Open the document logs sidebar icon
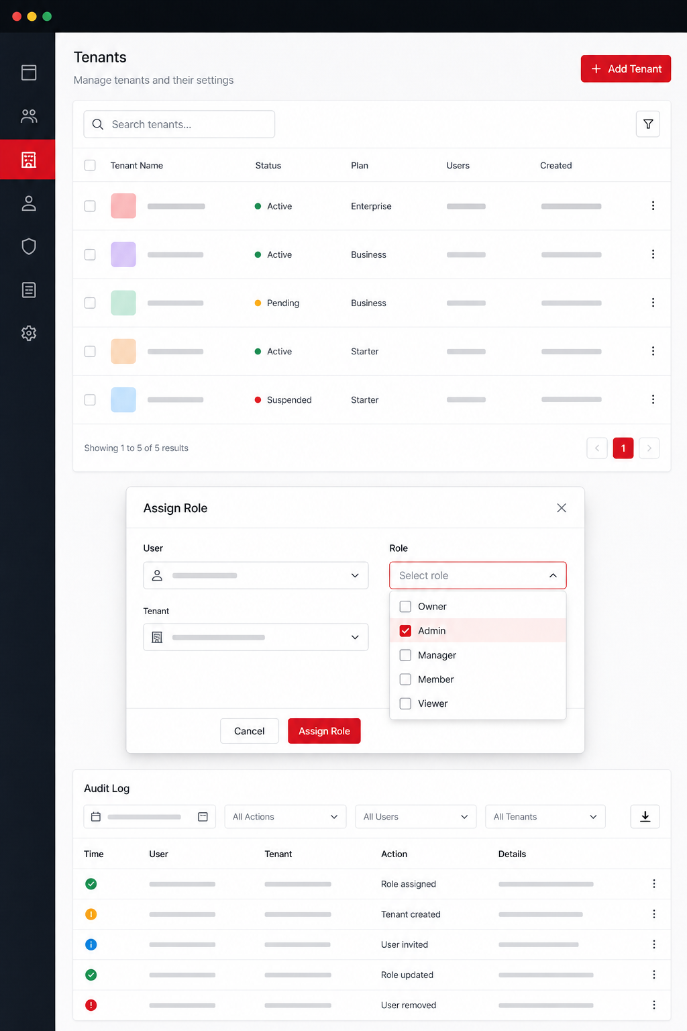This screenshot has width=687, height=1031. click(29, 290)
